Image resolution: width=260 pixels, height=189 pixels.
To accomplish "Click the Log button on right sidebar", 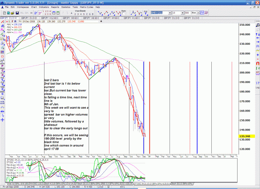I will pyautogui.click(x=258, y=87).
